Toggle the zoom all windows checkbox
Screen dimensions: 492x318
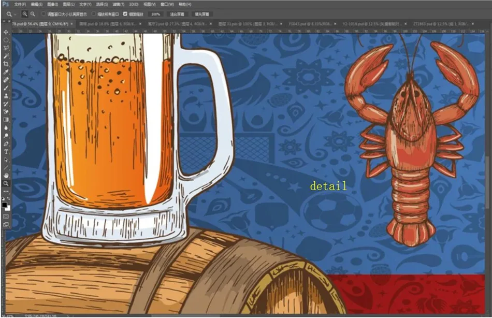tap(94, 14)
